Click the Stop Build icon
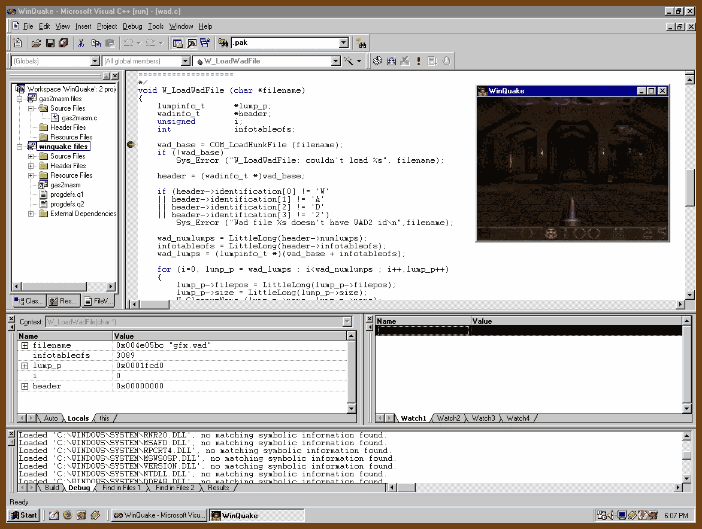 pos(405,61)
